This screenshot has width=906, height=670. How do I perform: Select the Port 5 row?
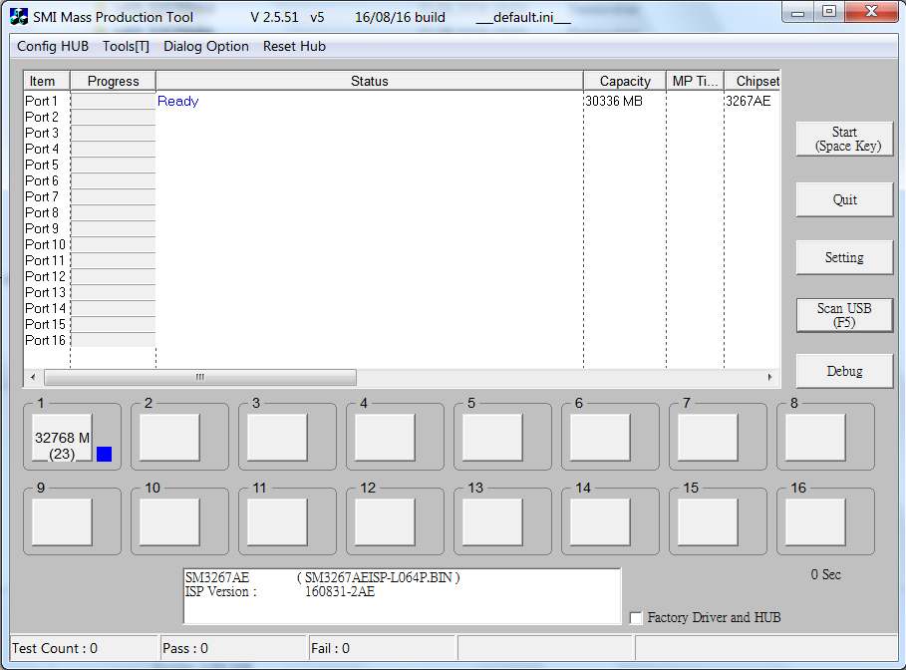click(402, 165)
